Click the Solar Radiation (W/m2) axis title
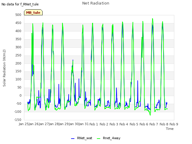 [x=4, y=68]
